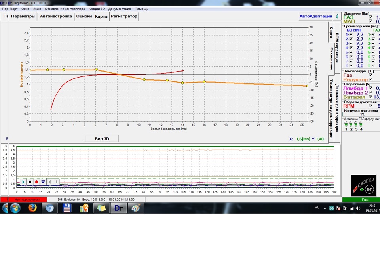Viewport: 380px width, 278px height.
Task: Open the Опции 3D menu
Action: (x=97, y=9)
